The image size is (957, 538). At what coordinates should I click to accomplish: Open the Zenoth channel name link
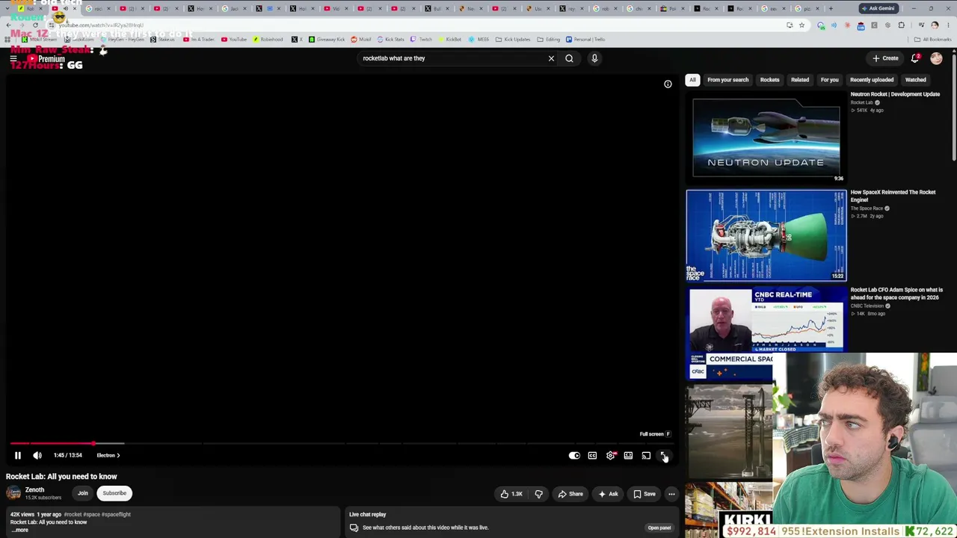point(34,490)
